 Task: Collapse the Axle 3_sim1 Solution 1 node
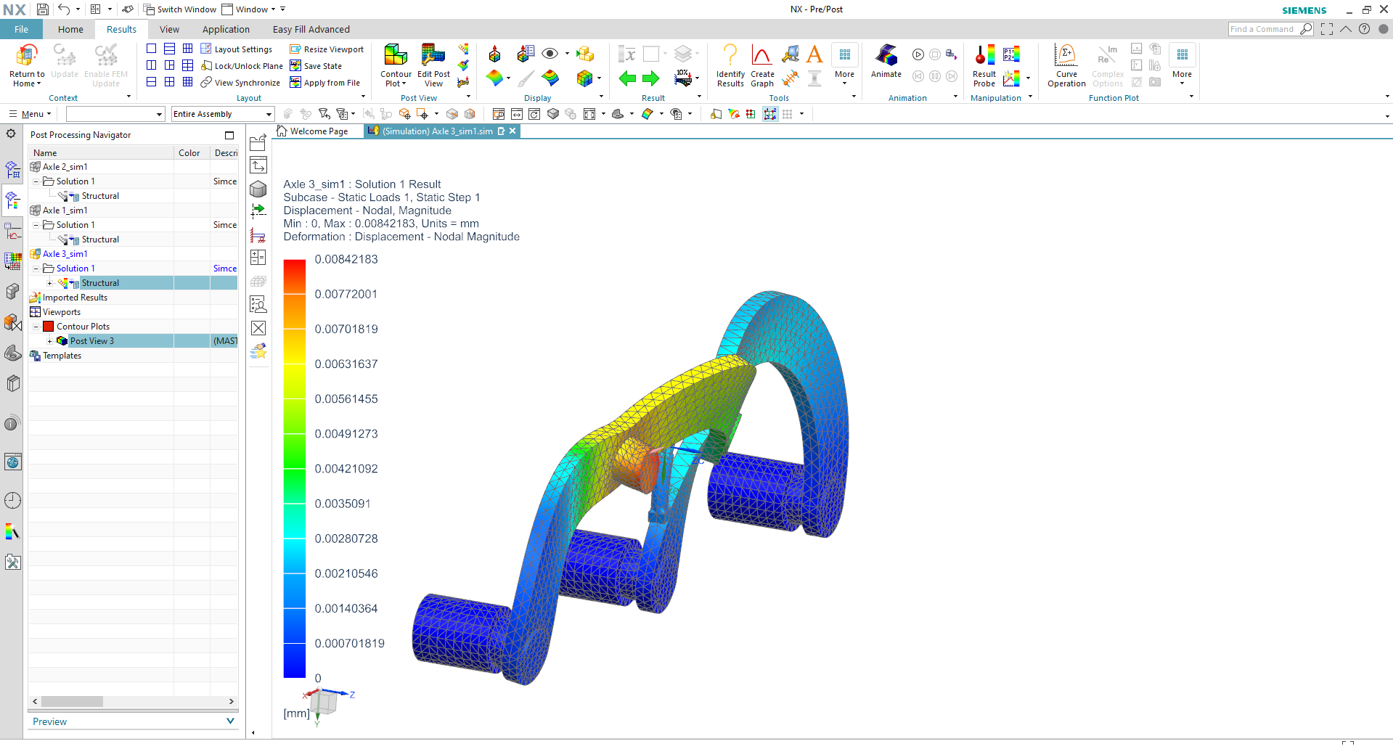coord(36,269)
